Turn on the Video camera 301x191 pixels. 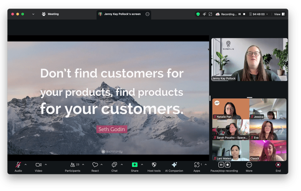pyautogui.click(x=38, y=167)
